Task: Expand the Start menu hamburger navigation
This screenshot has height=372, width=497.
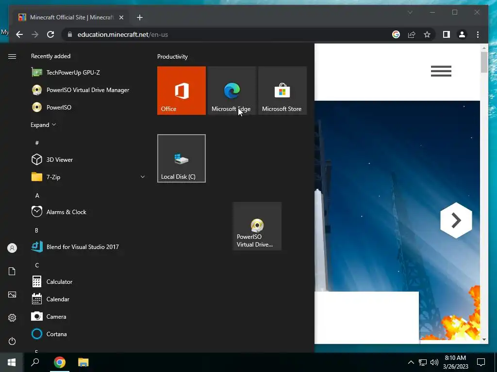Action: click(12, 56)
